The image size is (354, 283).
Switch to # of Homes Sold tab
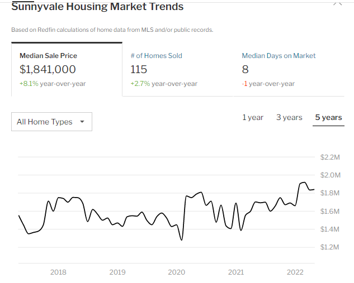pos(178,69)
